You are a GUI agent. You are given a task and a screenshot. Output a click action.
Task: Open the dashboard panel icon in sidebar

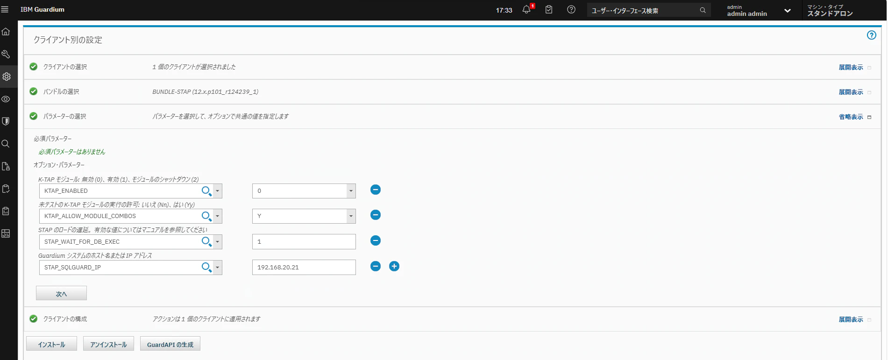pyautogui.click(x=6, y=233)
